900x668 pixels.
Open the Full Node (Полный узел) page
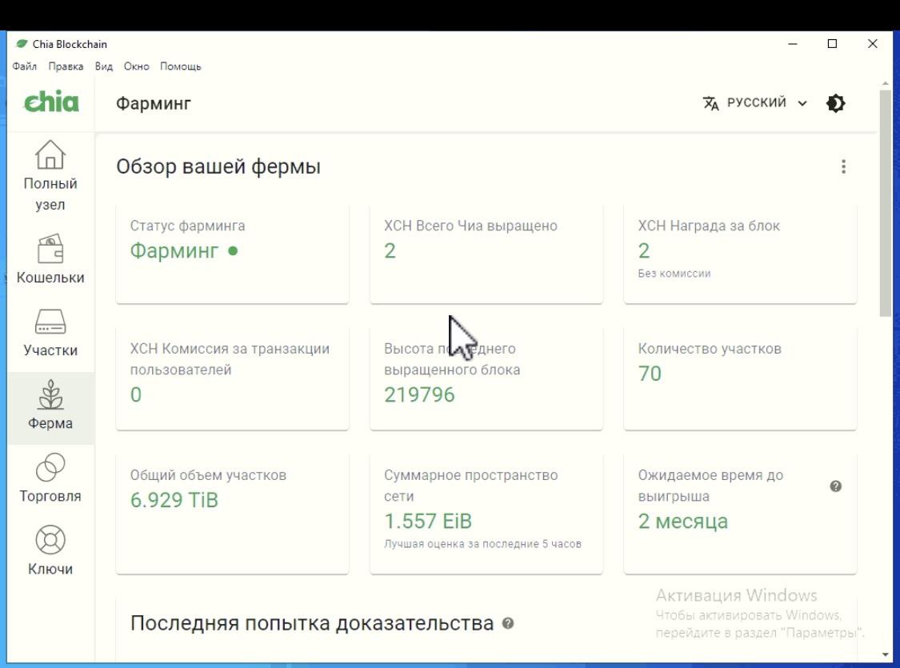50,176
